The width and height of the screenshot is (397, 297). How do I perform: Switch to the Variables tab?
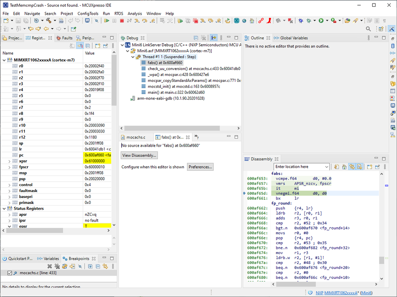[48, 258]
